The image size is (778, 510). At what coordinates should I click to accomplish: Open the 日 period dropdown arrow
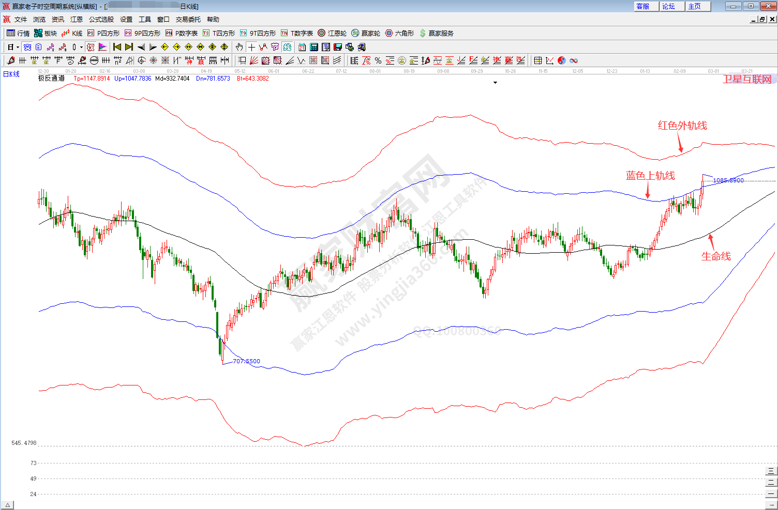pyautogui.click(x=18, y=47)
